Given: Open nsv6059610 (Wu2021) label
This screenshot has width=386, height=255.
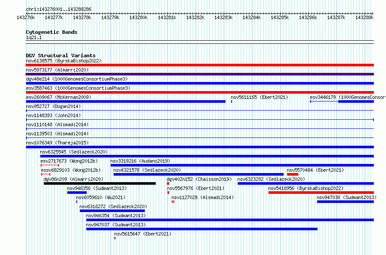Looking at the screenshot, I should (101, 197).
